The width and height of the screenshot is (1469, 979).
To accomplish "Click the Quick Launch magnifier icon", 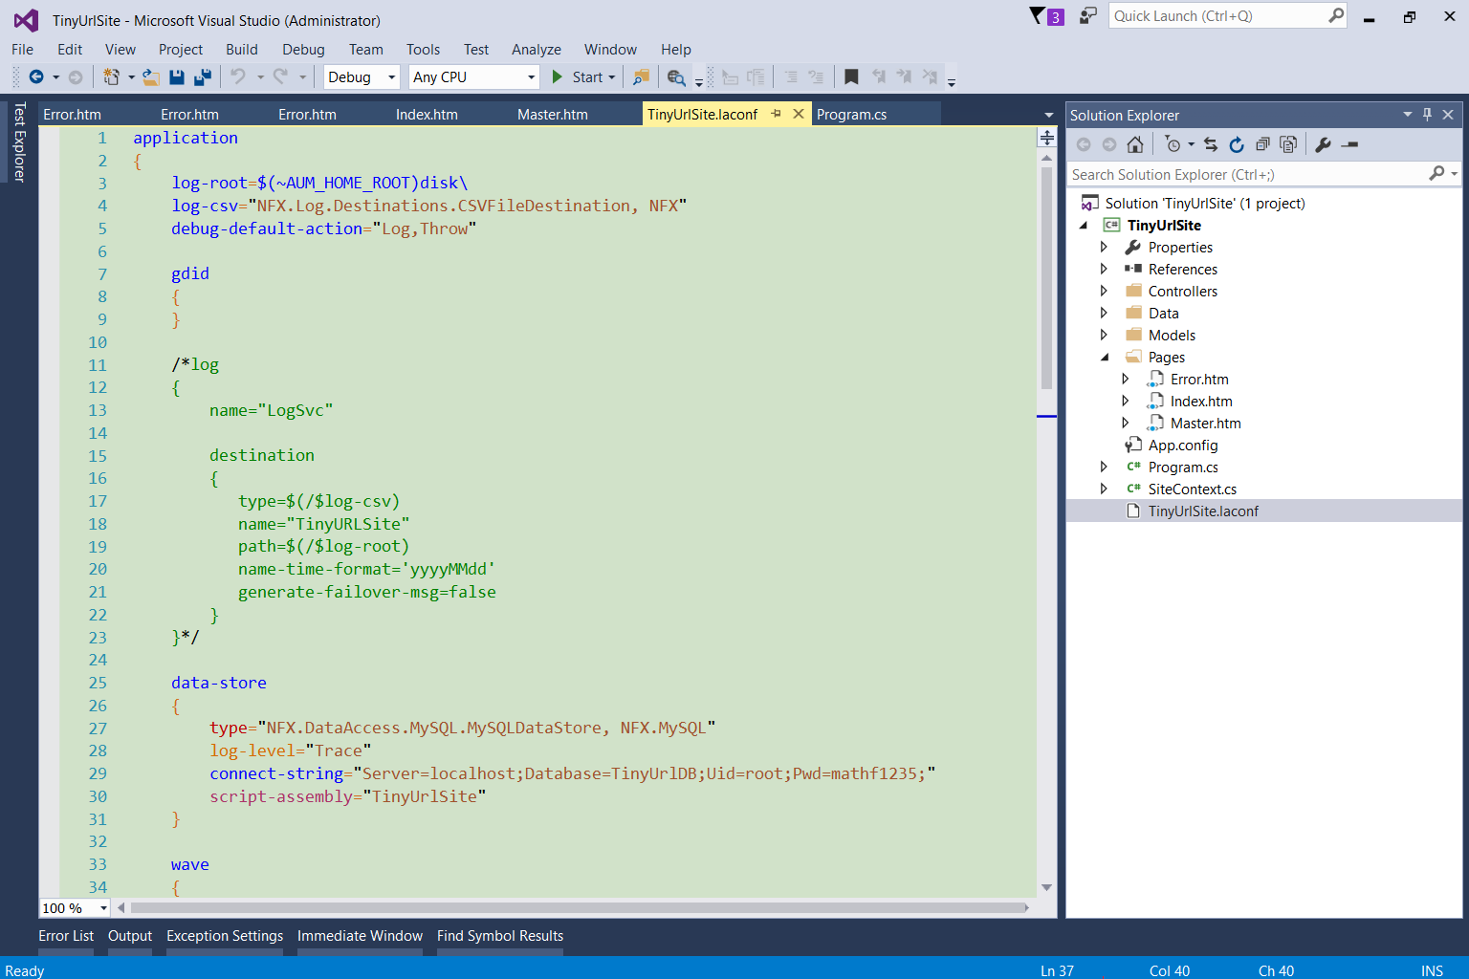I will click(1336, 15).
